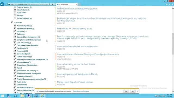Click the scrollbar up arrow
The height and width of the screenshot is (98, 174).
[x=173, y=8]
